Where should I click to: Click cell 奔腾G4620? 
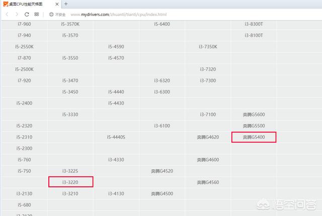tap(208, 137)
